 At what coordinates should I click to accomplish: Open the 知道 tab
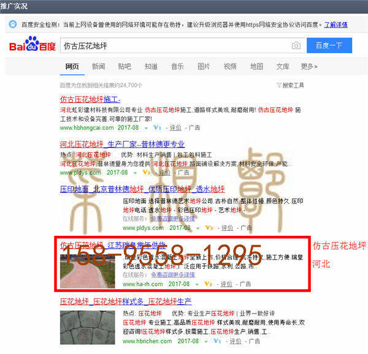coord(151,67)
